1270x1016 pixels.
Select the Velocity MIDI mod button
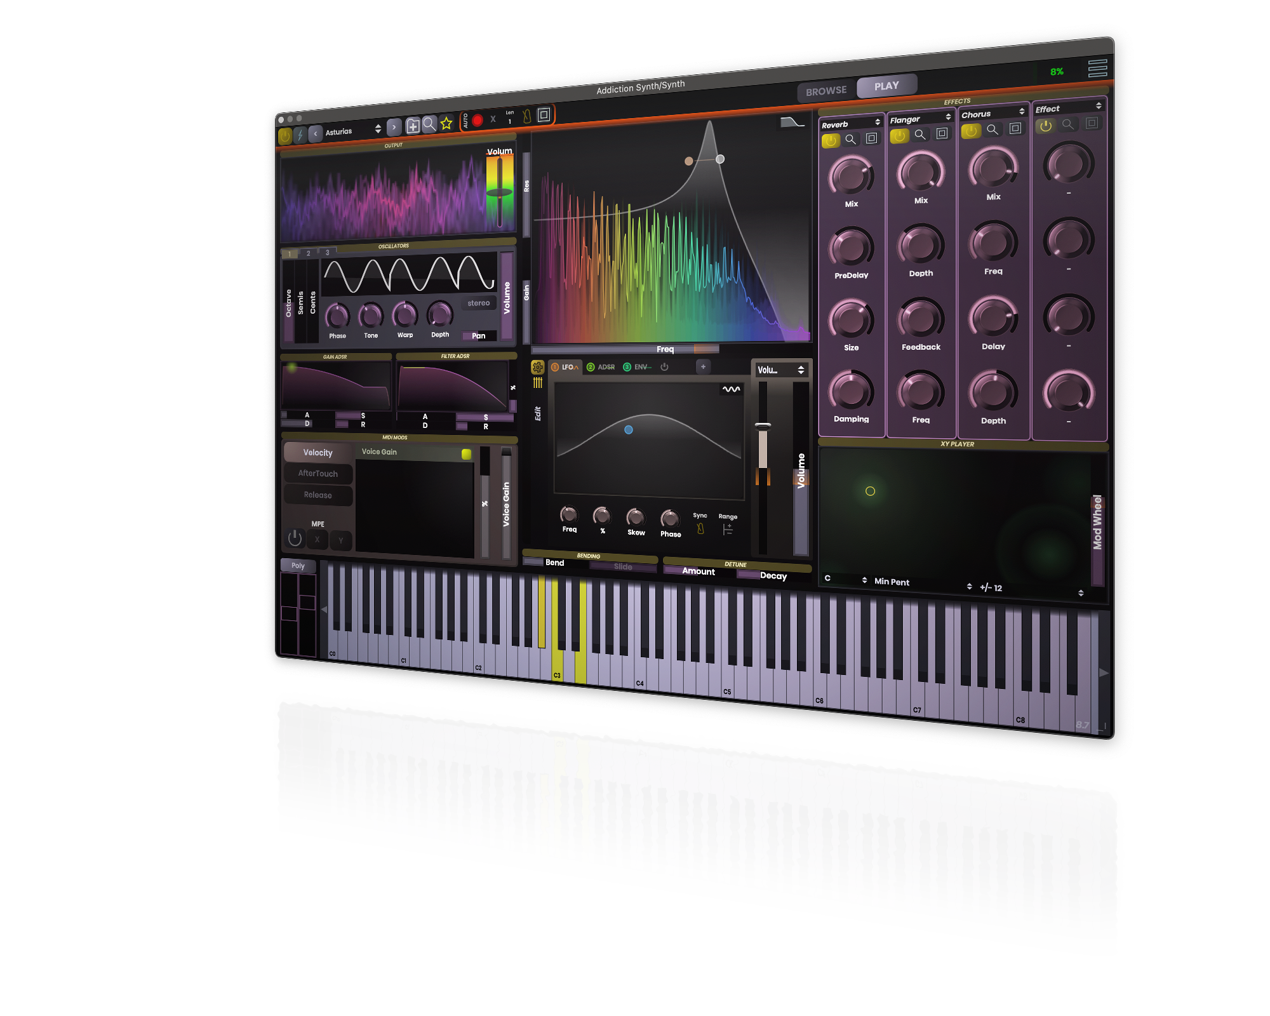(x=317, y=453)
